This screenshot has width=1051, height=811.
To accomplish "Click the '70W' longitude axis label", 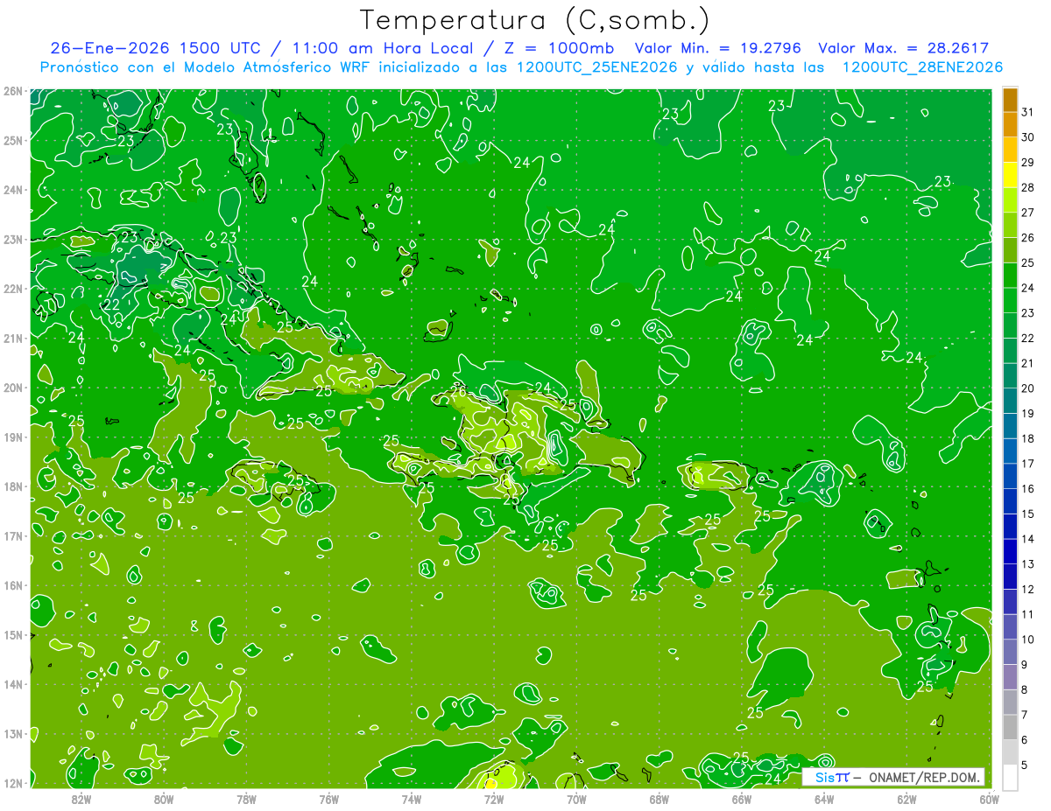I will pyautogui.click(x=576, y=799).
